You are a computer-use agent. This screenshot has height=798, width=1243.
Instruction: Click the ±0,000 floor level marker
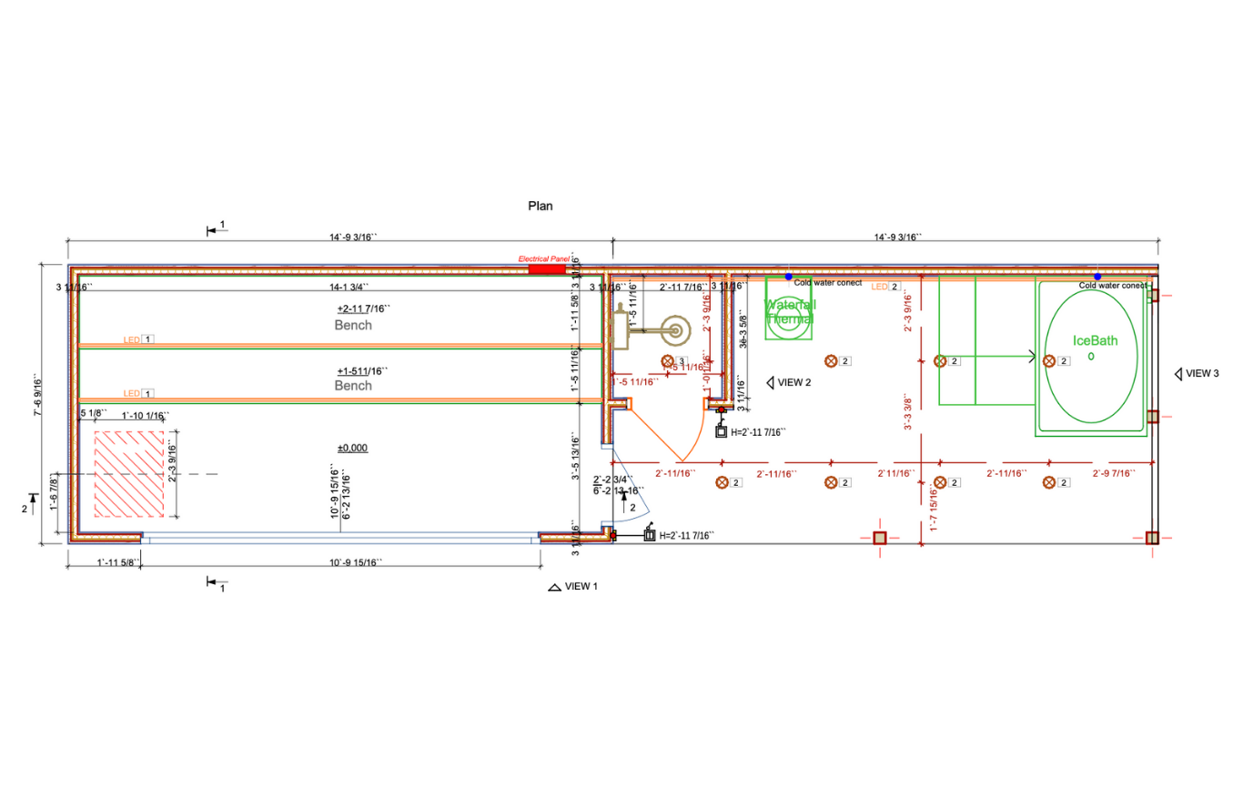coord(352,448)
